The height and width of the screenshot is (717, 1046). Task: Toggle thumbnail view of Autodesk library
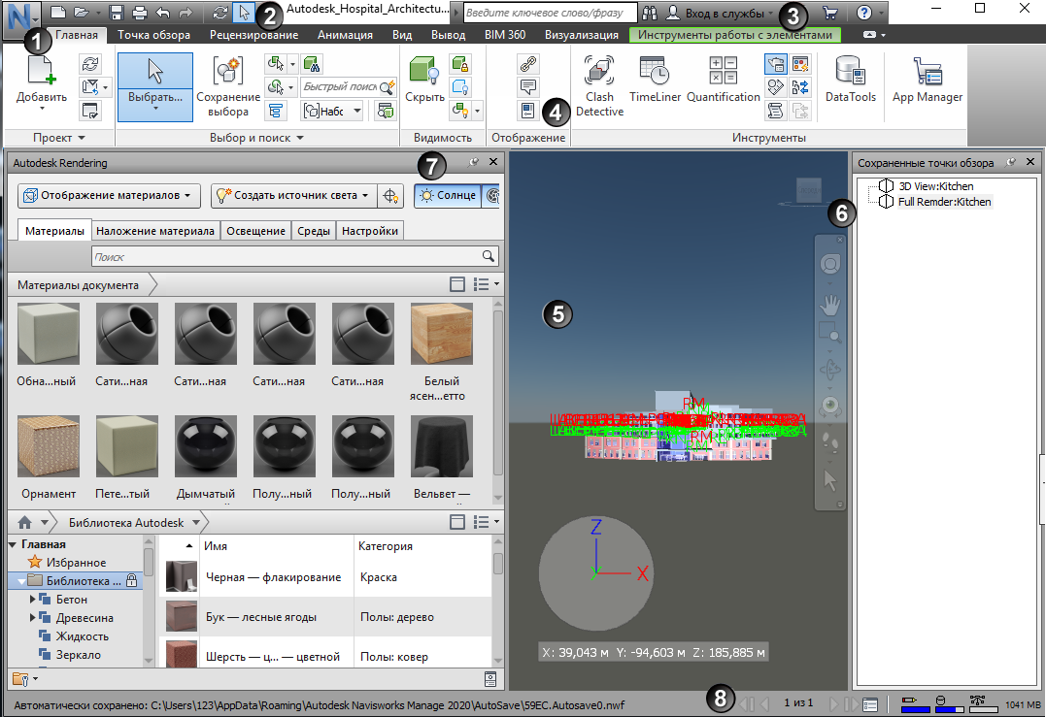pyautogui.click(x=457, y=522)
